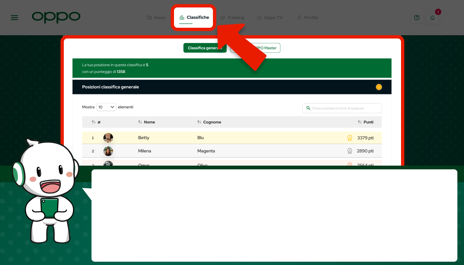Sort table by Cognome column
Image resolution: width=464 pixels, height=265 pixels.
tap(209, 122)
